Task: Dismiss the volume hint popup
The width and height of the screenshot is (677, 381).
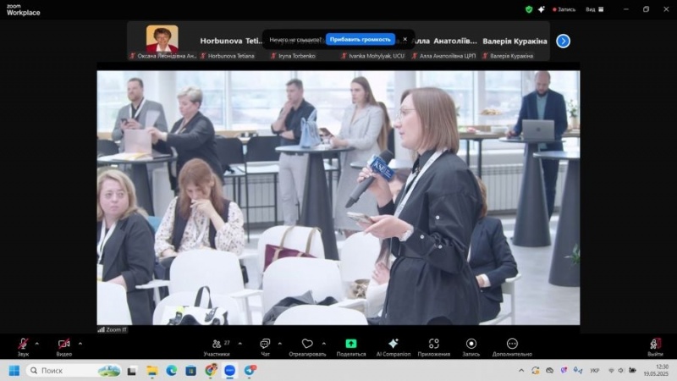Action: 405,39
